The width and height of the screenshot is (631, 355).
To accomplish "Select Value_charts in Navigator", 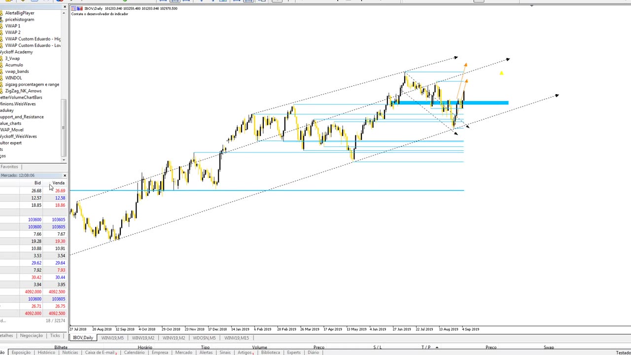I will tap(11, 123).
